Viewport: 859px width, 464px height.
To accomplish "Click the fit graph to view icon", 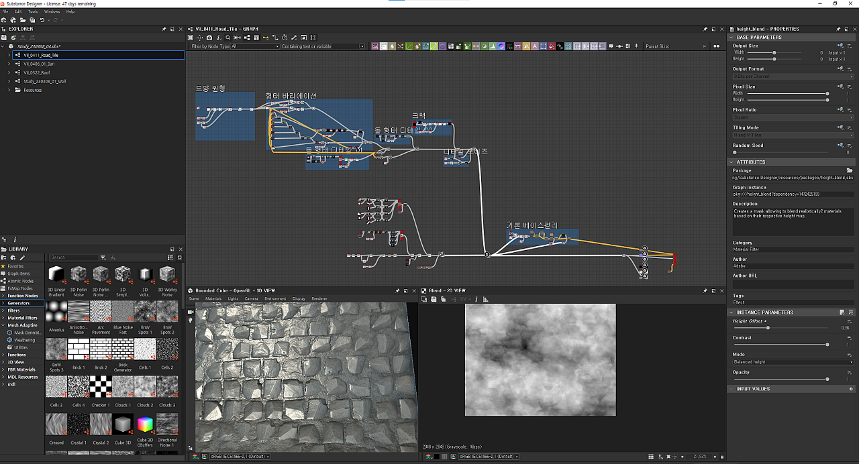I will tap(190, 38).
